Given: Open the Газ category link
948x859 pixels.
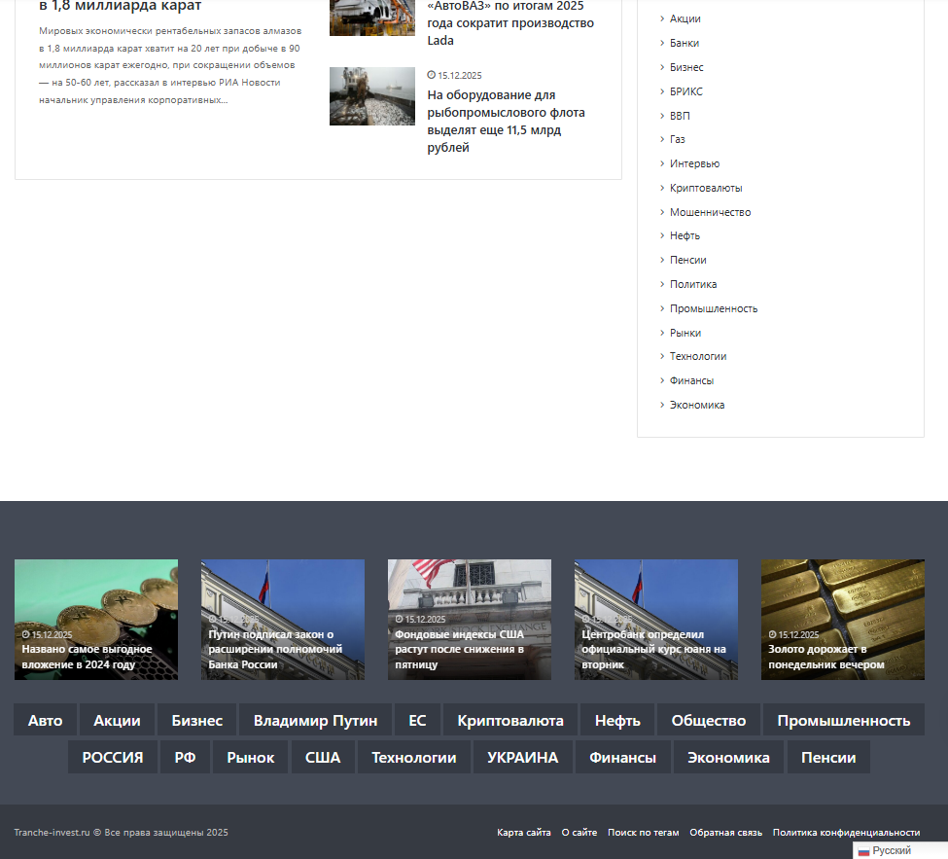Looking at the screenshot, I should [677, 139].
